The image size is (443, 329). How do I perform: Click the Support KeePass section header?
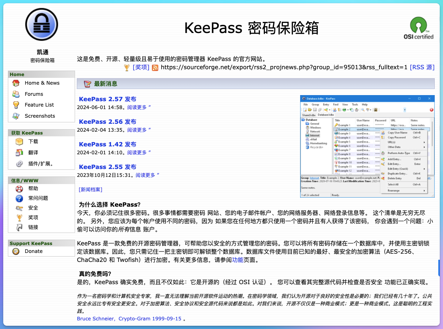pyautogui.click(x=41, y=243)
